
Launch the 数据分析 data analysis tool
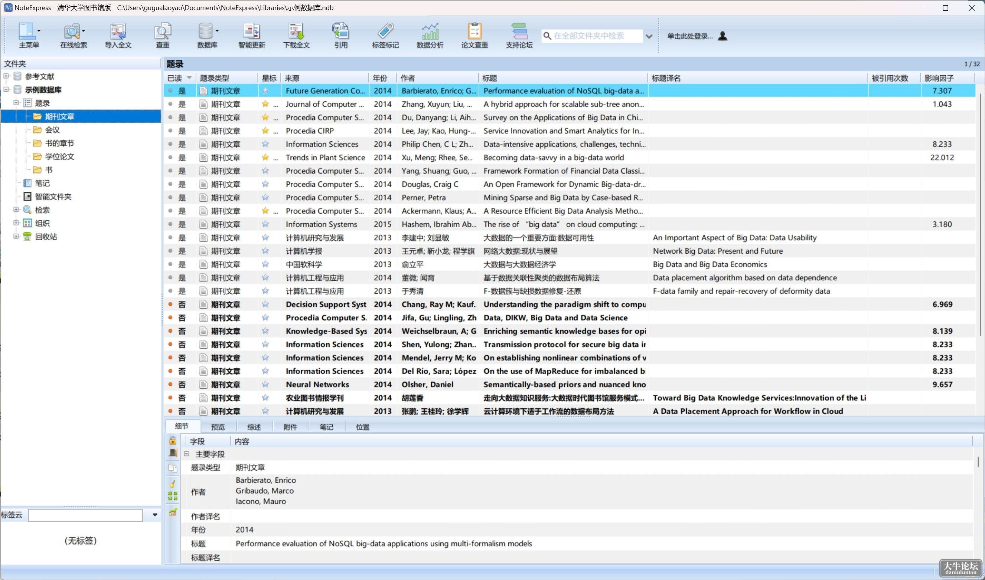pyautogui.click(x=430, y=36)
